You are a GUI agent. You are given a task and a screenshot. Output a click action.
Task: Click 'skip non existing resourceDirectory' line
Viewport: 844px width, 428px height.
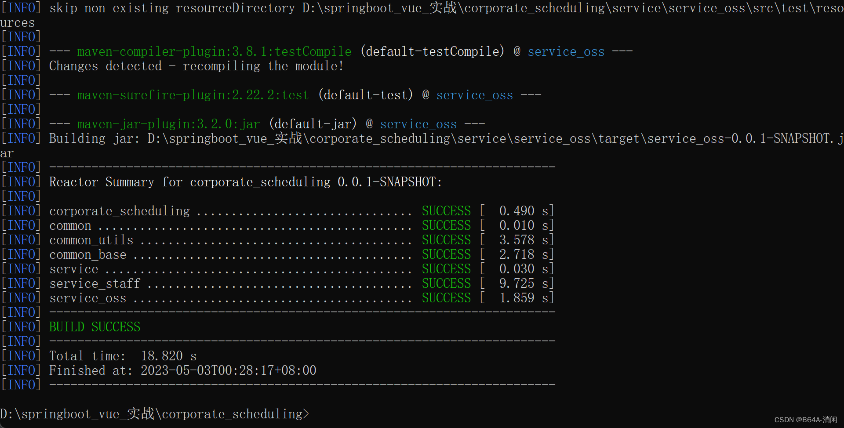[422, 15]
